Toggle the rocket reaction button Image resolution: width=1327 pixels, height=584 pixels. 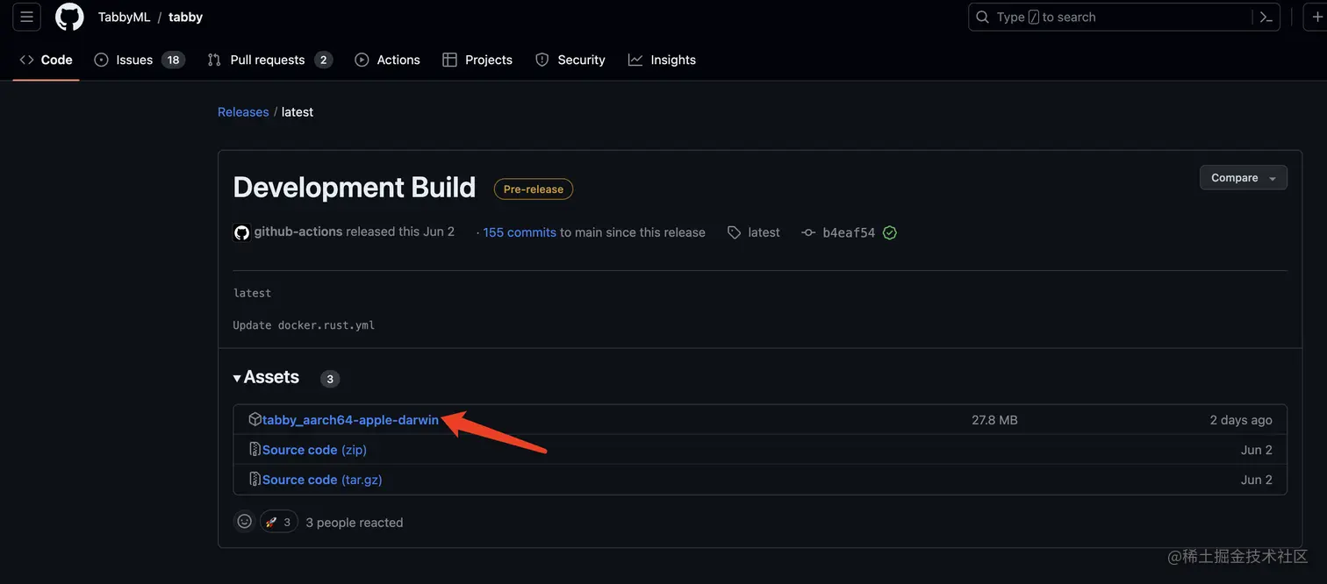tap(278, 522)
